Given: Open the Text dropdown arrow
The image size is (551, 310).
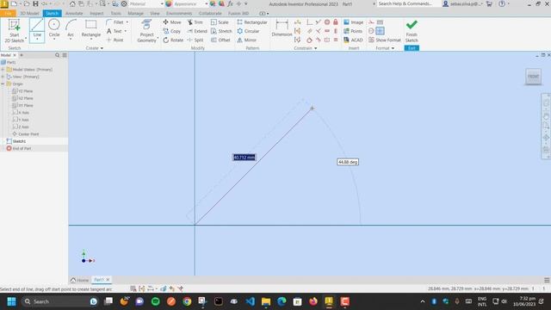Looking at the screenshot, I should click(x=126, y=31).
